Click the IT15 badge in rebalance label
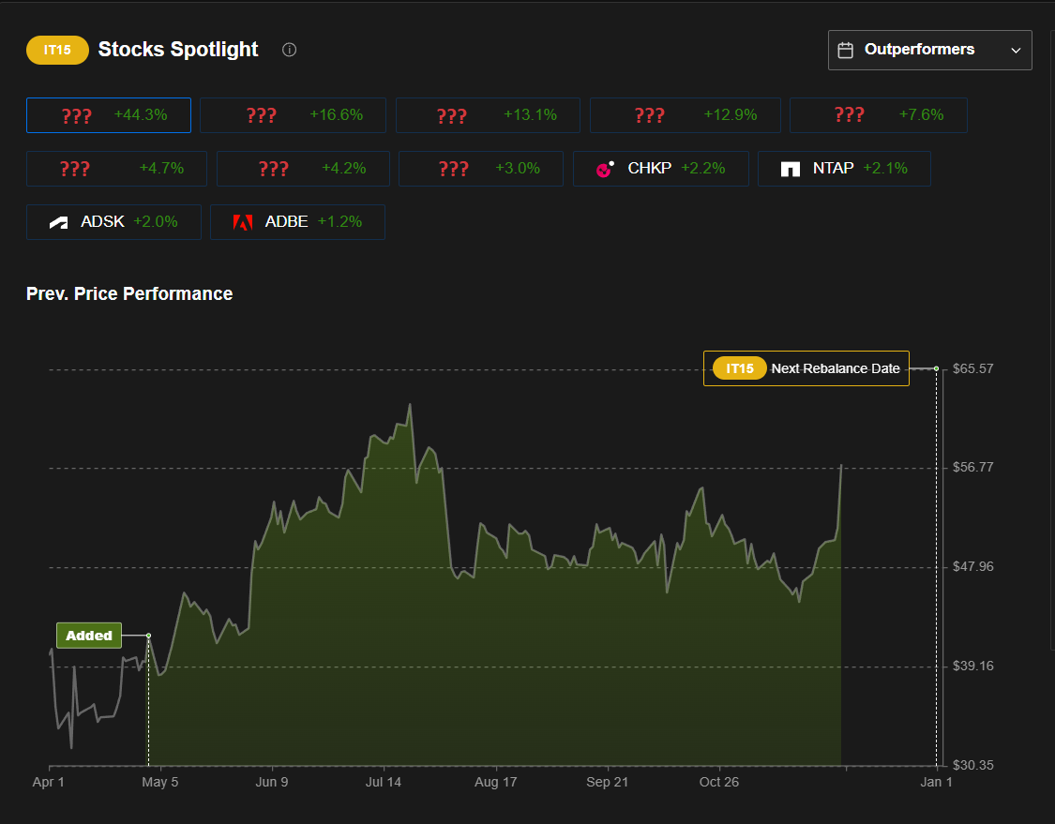This screenshot has height=824, width=1055. [740, 368]
